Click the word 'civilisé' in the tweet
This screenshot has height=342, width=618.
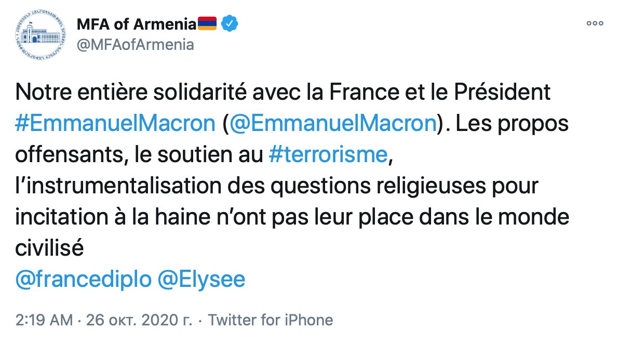(49, 248)
